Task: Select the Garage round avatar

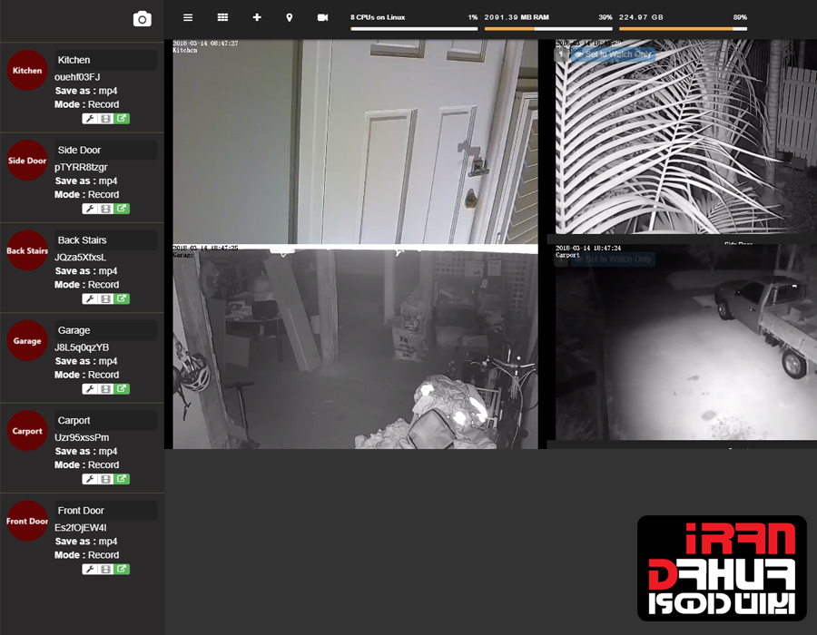Action: tap(27, 340)
